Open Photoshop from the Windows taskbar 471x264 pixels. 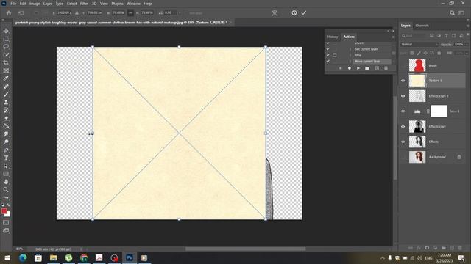pos(130,257)
